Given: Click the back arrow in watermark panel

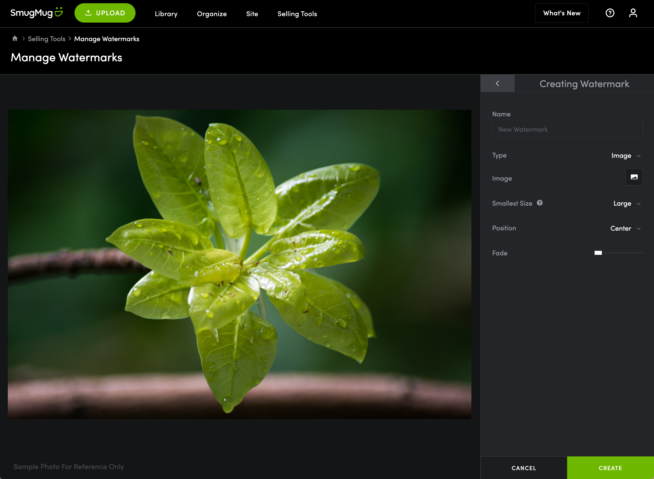Looking at the screenshot, I should 497,84.
